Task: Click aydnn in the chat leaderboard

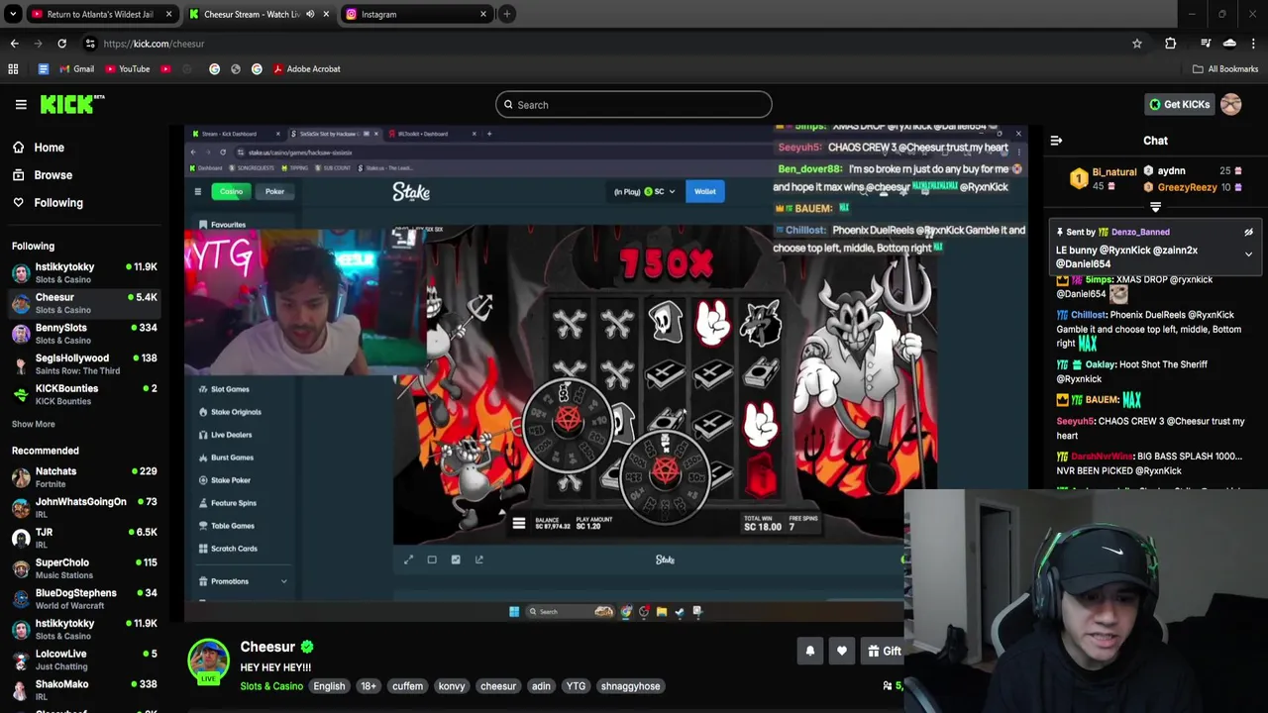Action: [x=1172, y=170]
